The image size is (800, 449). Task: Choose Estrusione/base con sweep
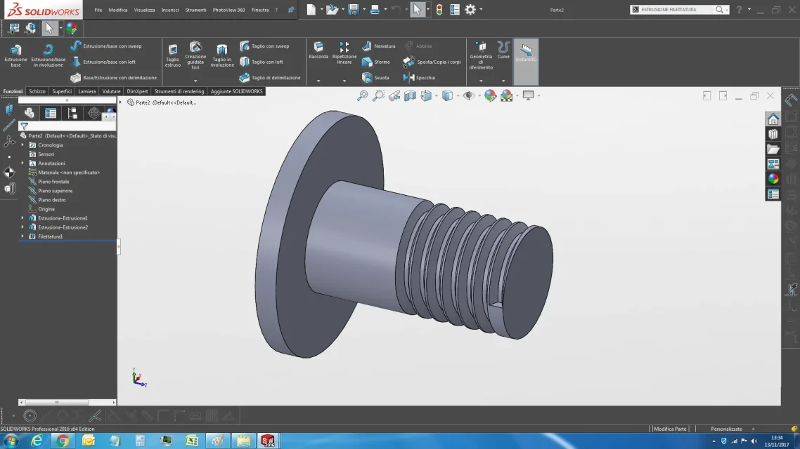pyautogui.click(x=106, y=46)
